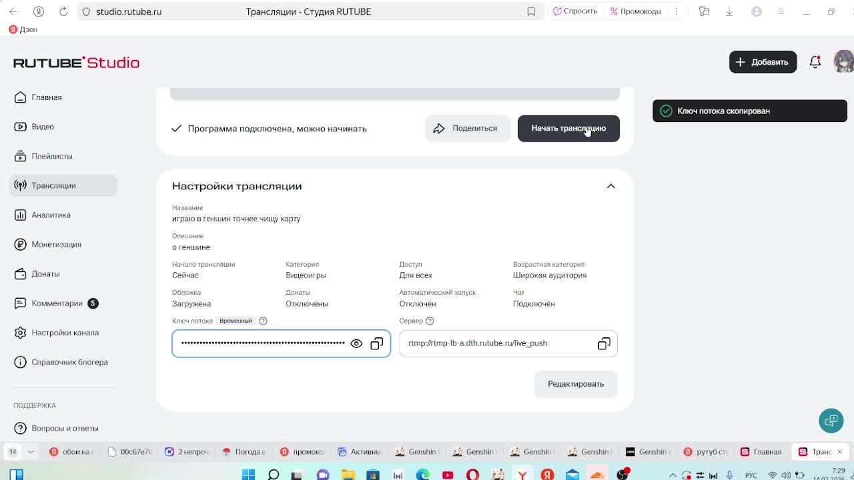Open the Дзен bookmark
The width and height of the screenshot is (854, 480).
(23, 29)
